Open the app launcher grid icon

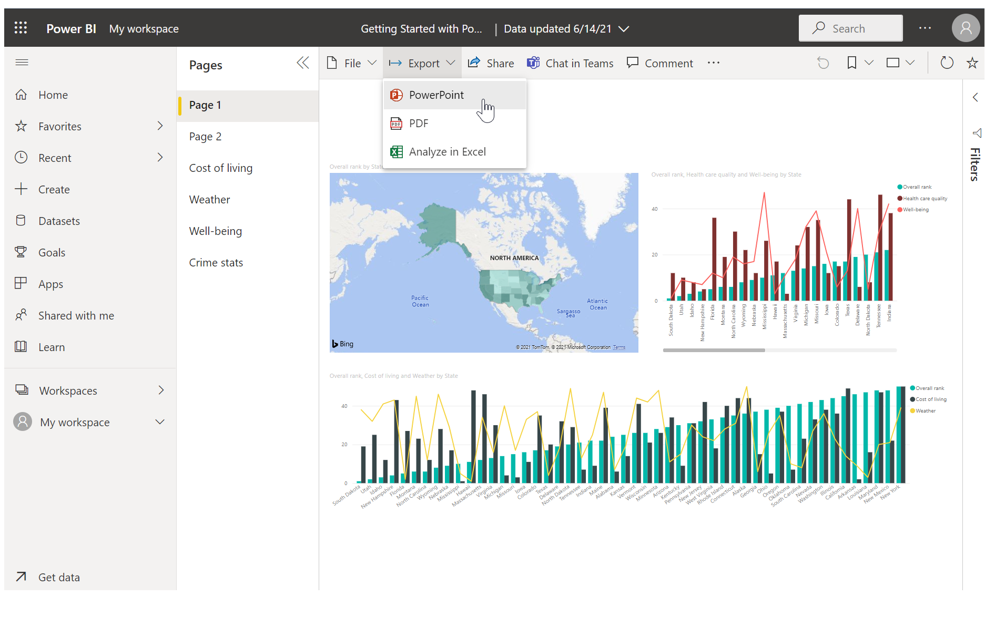[x=21, y=28]
